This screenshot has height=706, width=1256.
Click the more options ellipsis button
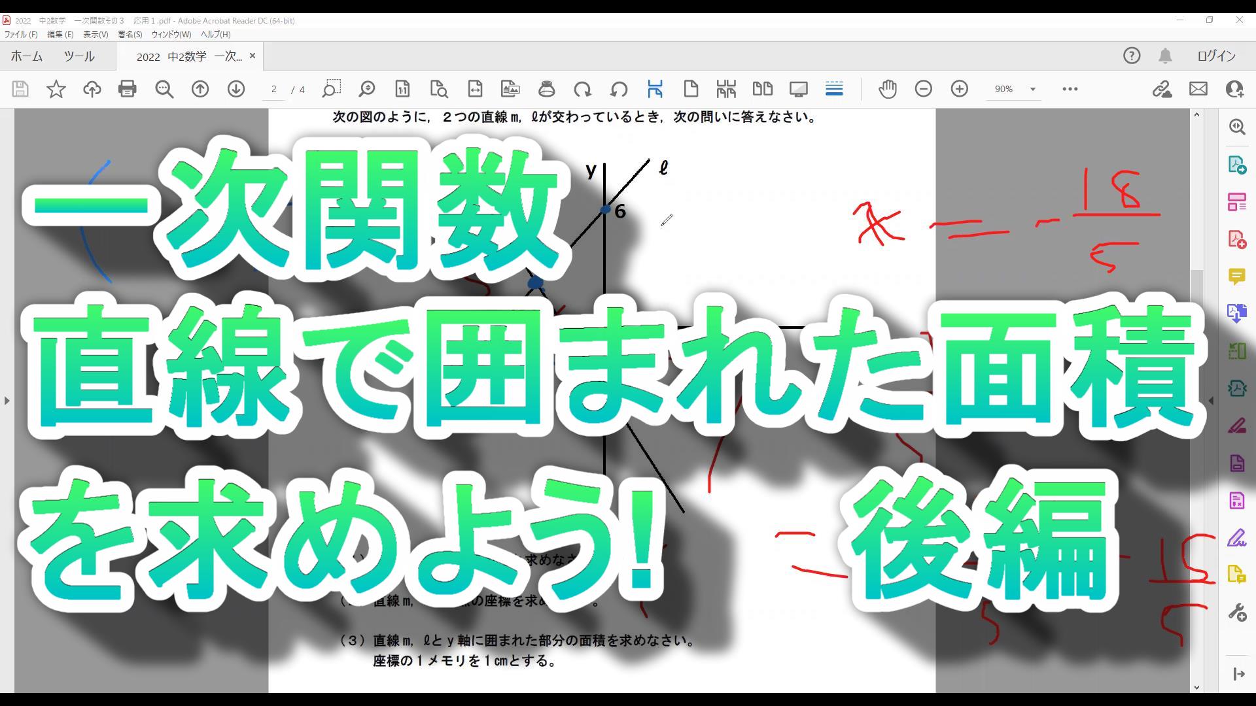pos(1070,89)
